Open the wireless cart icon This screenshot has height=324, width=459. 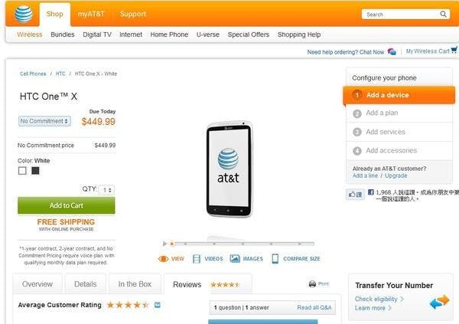[x=454, y=51]
